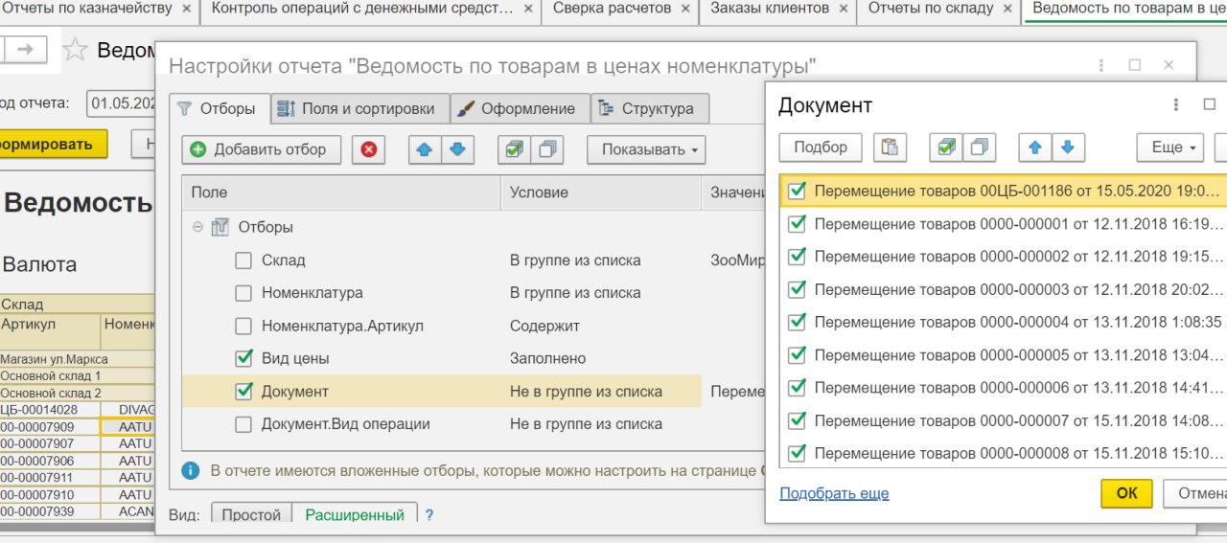Click red delete filter icon
This screenshot has height=543, width=1227.
368,149
